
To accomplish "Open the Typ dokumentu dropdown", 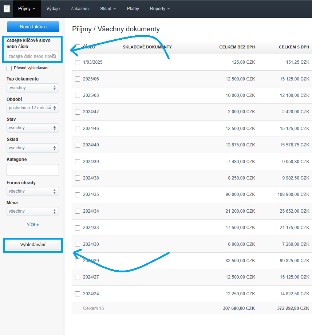I will 33,88.
